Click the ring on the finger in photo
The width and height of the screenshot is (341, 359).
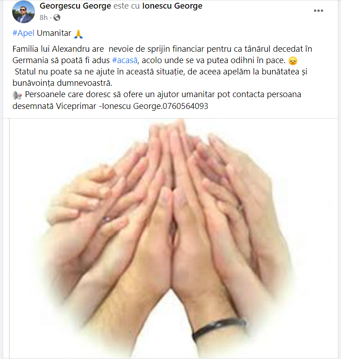pos(106,220)
